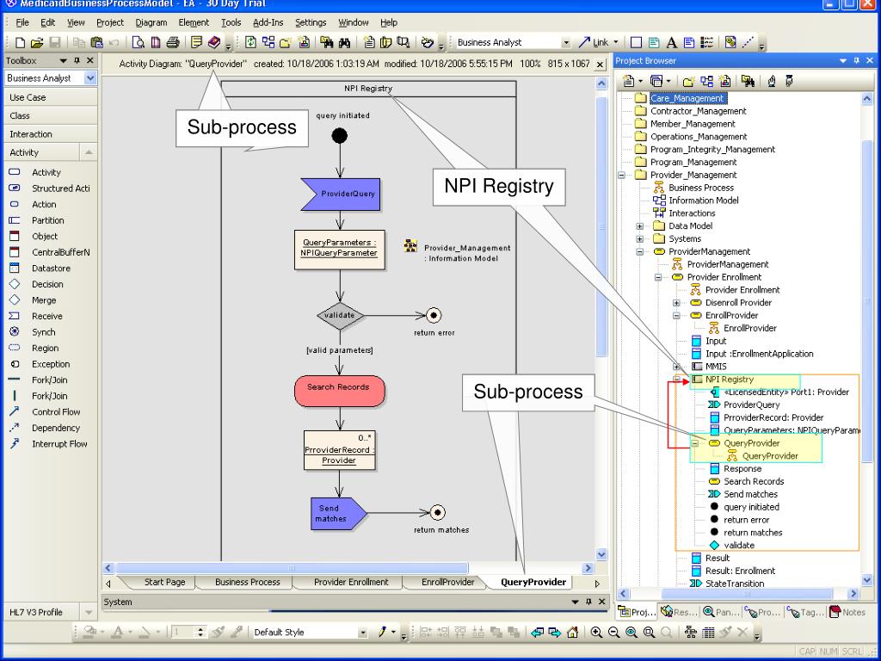Go to previous diagram with back arrow
The height and width of the screenshot is (661, 881).
pos(537,633)
